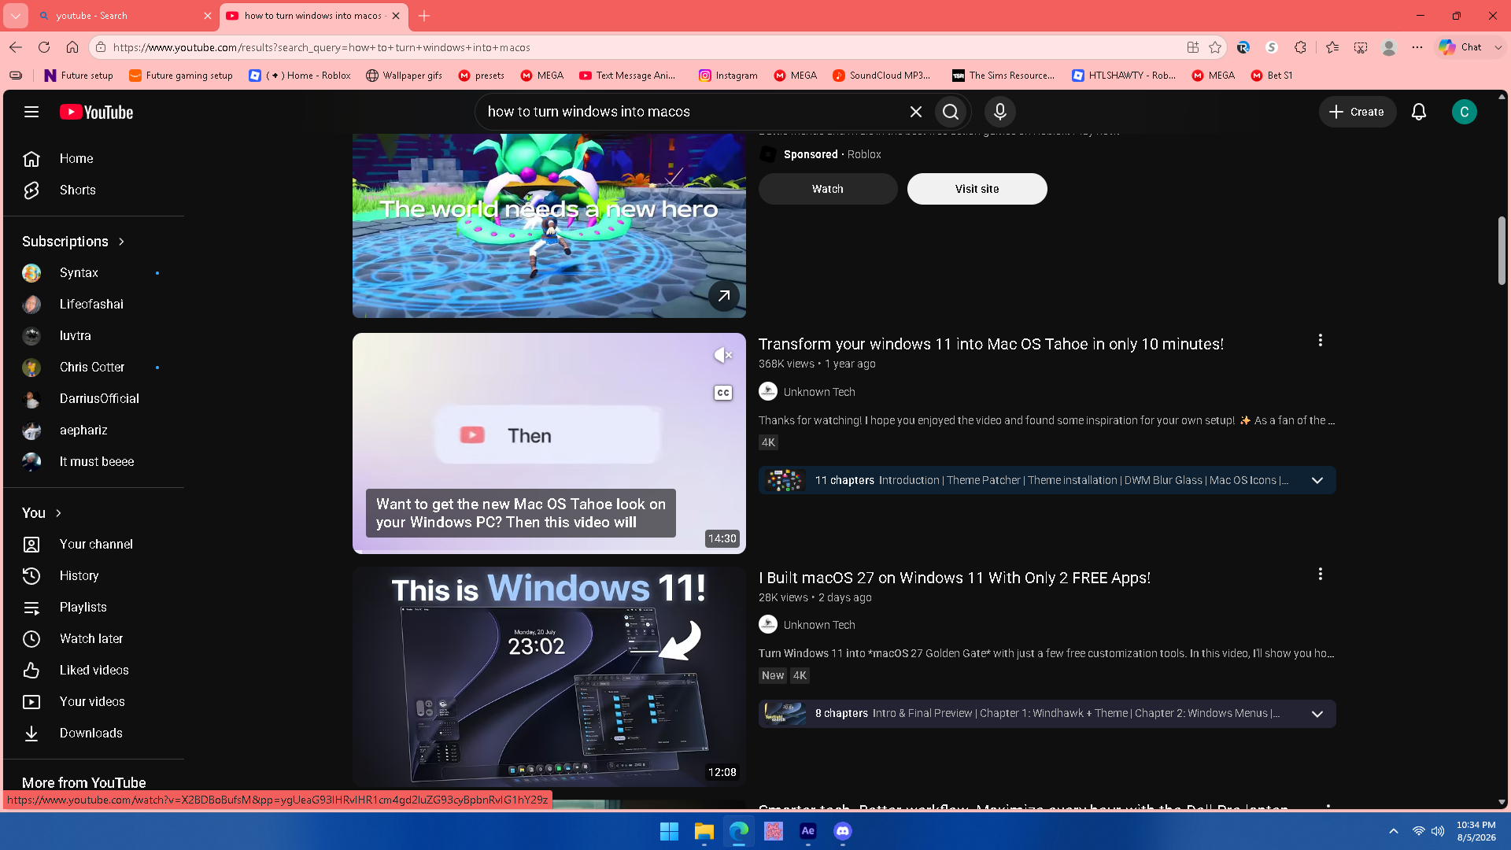Viewport: 1511px width, 850px height.
Task: Open the browser extensions puzzle icon
Action: point(1300,47)
